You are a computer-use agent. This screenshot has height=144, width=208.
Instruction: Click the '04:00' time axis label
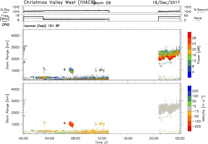coord(49,139)
